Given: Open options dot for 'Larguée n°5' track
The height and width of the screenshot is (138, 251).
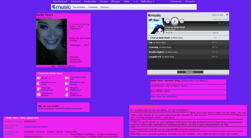Looking at the screenshot, I should coord(226,57).
